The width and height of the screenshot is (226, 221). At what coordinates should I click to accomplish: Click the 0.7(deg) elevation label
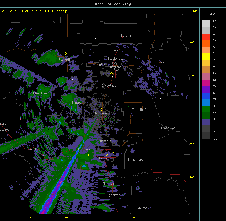60,11
